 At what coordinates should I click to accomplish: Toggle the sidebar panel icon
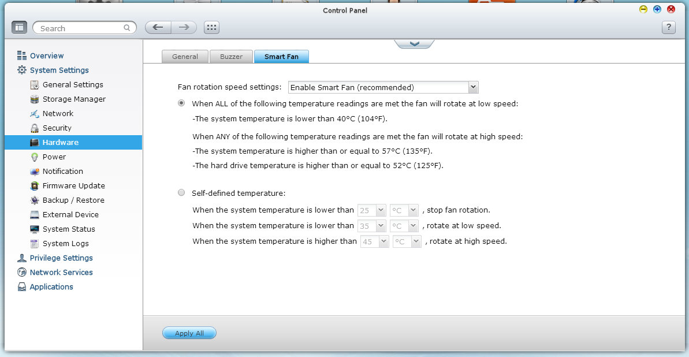19,28
